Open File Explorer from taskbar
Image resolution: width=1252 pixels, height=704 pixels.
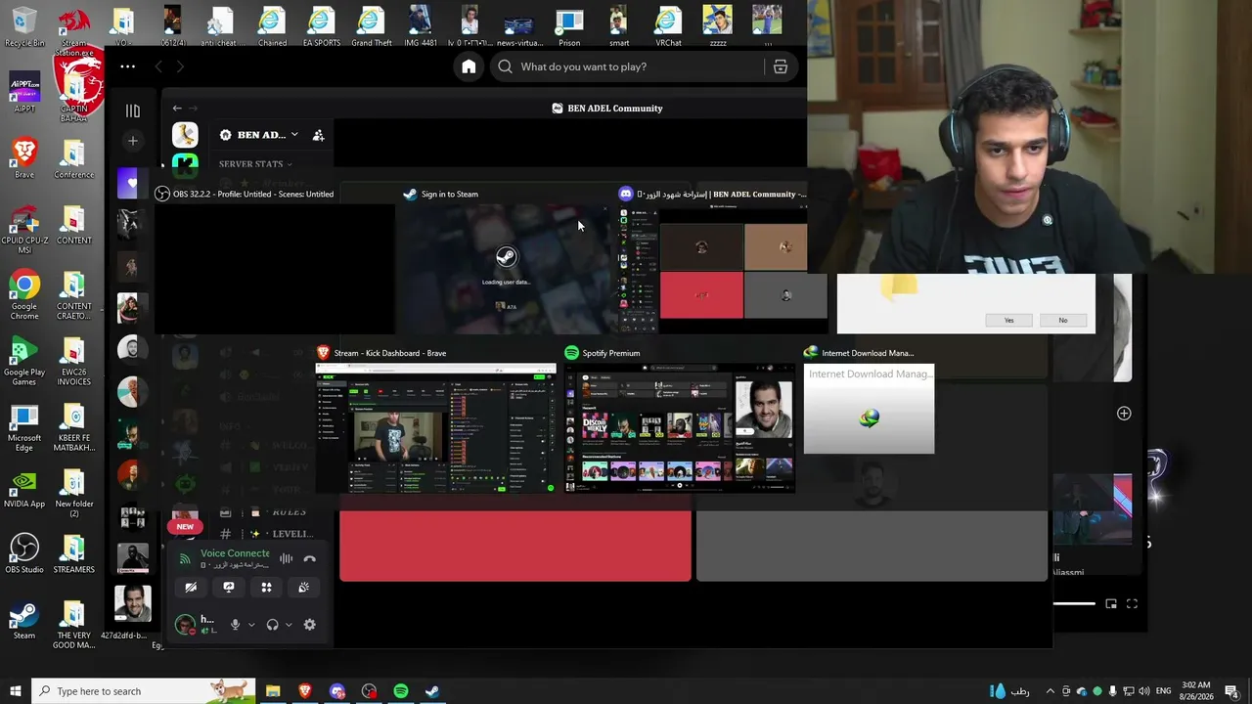click(273, 691)
